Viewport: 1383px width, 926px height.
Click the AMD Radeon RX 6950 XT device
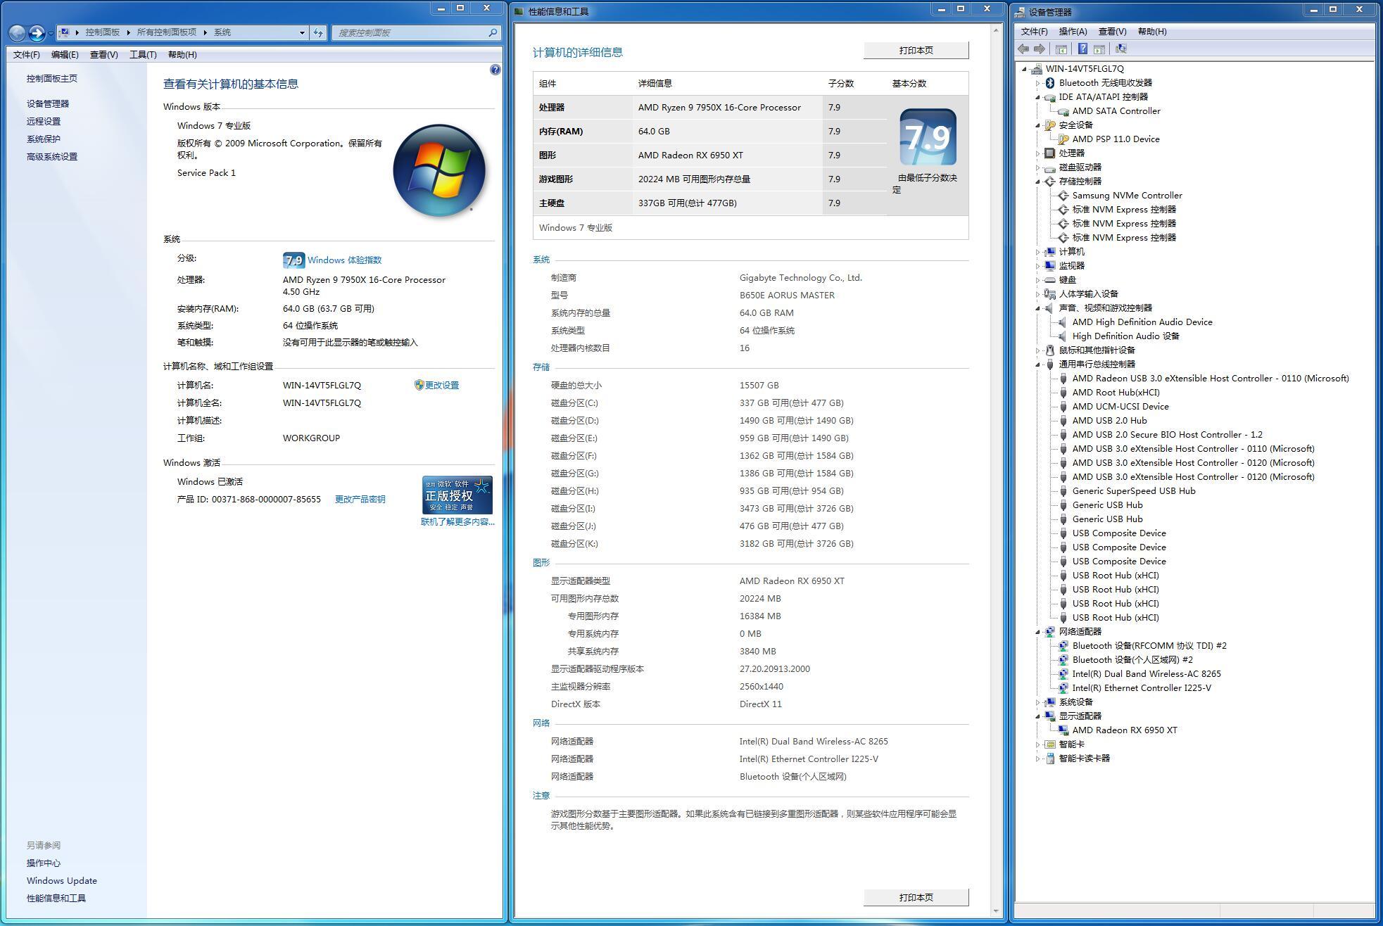1124,730
